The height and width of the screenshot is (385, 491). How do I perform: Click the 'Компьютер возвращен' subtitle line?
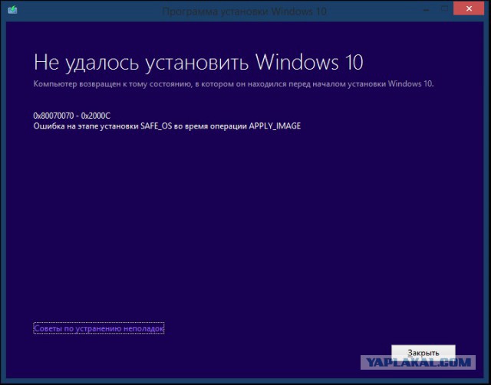(233, 84)
